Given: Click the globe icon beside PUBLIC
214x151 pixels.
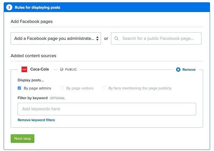Looking at the screenshot, I should [x=62, y=69].
